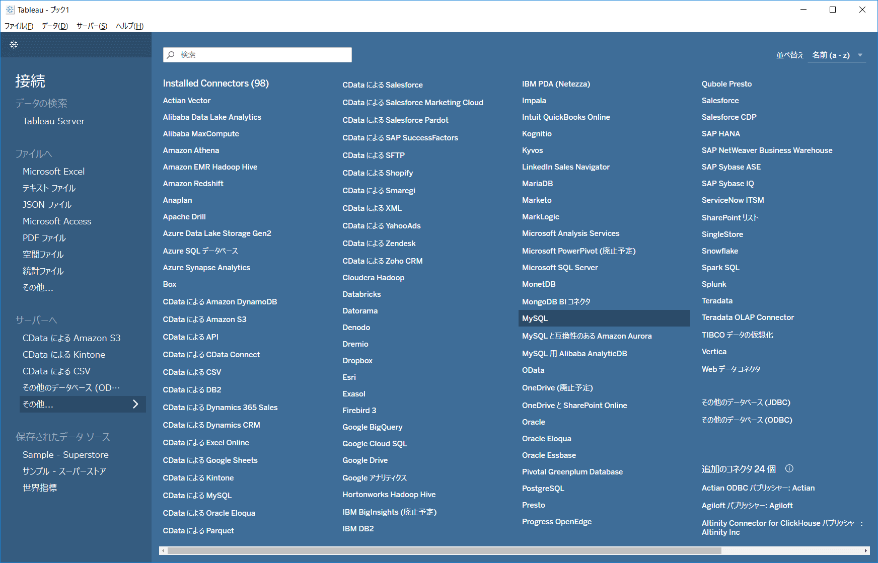Select the Dropbox connector
878x563 pixels.
[357, 361]
